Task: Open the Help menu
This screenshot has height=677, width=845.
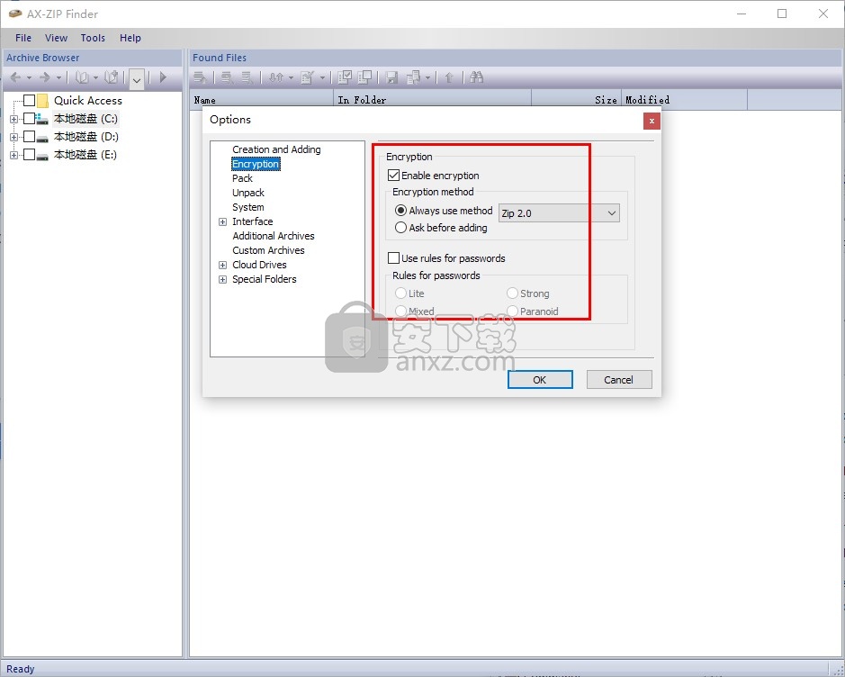Action: 130,38
